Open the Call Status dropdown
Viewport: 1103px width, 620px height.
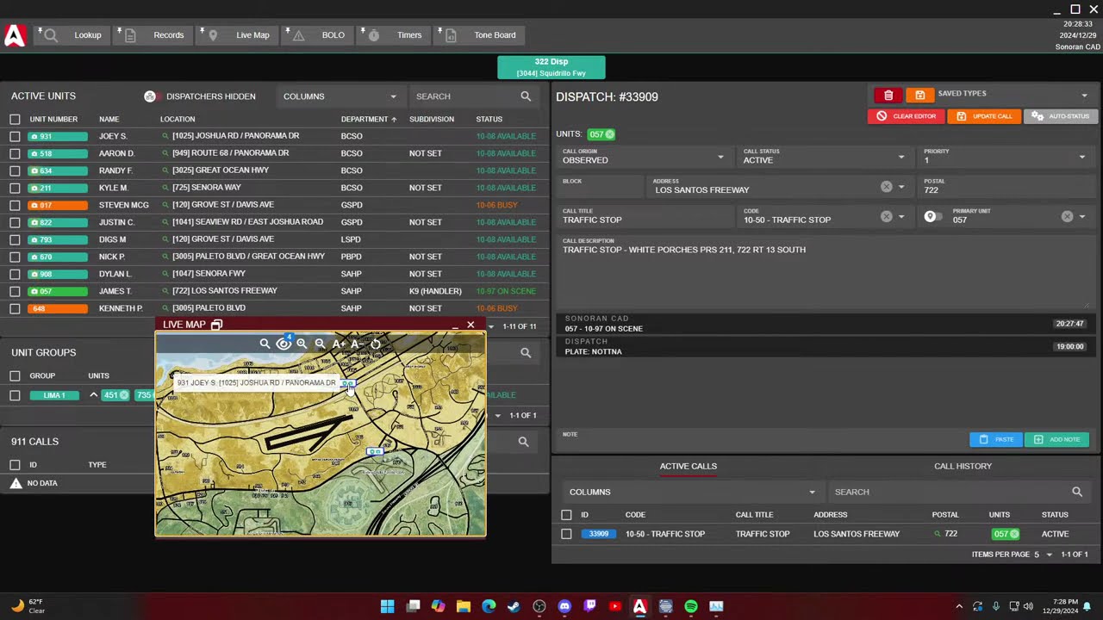click(x=825, y=157)
